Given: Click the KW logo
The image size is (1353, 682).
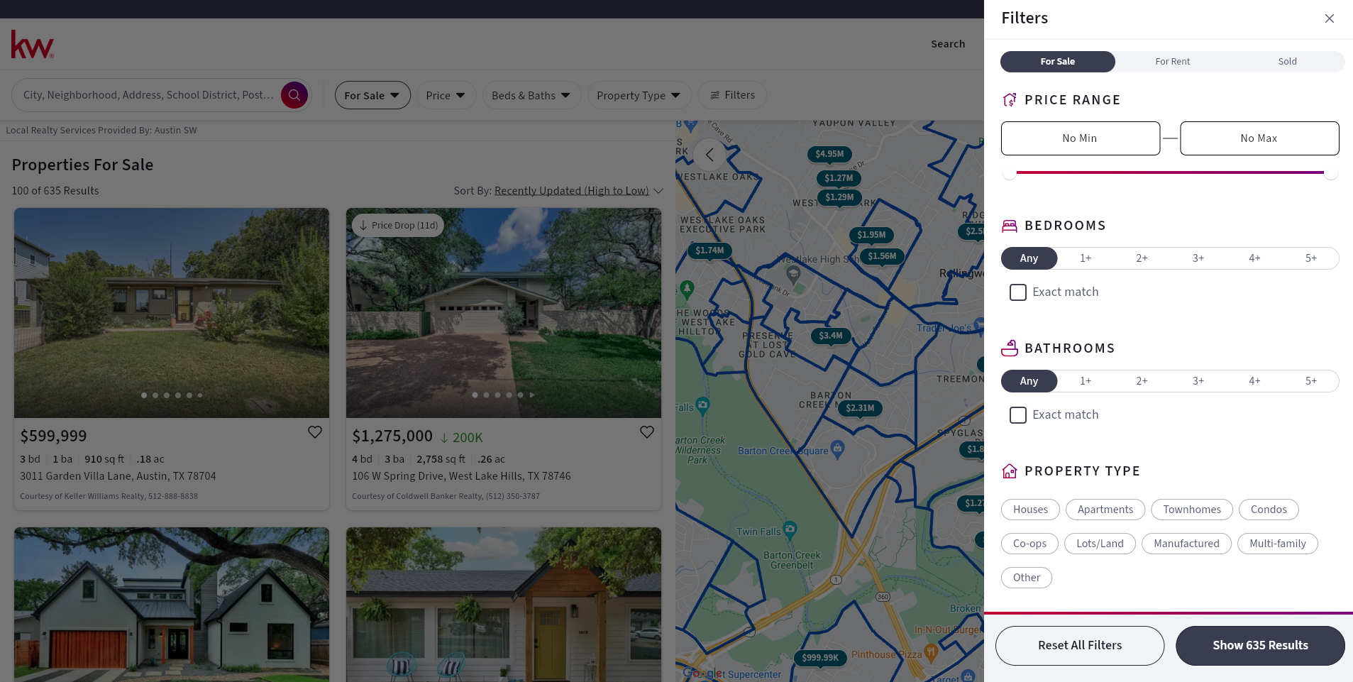Looking at the screenshot, I should coord(33,44).
